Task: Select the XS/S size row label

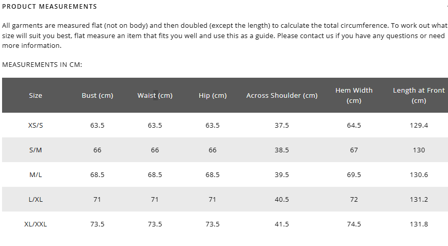Action: (36, 125)
